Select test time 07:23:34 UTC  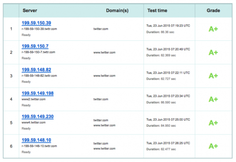[168, 96]
